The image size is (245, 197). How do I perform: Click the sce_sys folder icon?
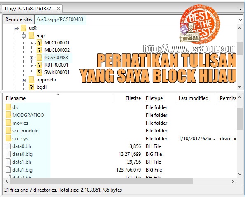pos(8,138)
